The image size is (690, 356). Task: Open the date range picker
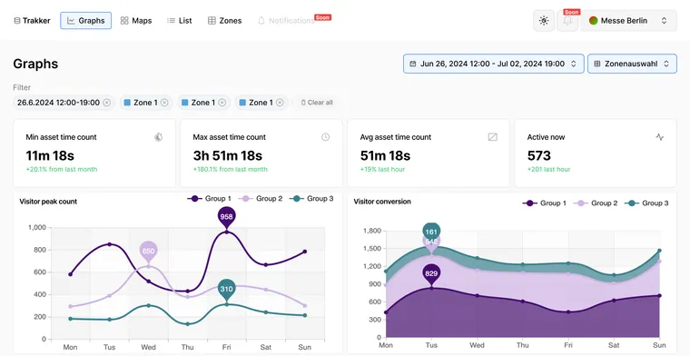493,64
